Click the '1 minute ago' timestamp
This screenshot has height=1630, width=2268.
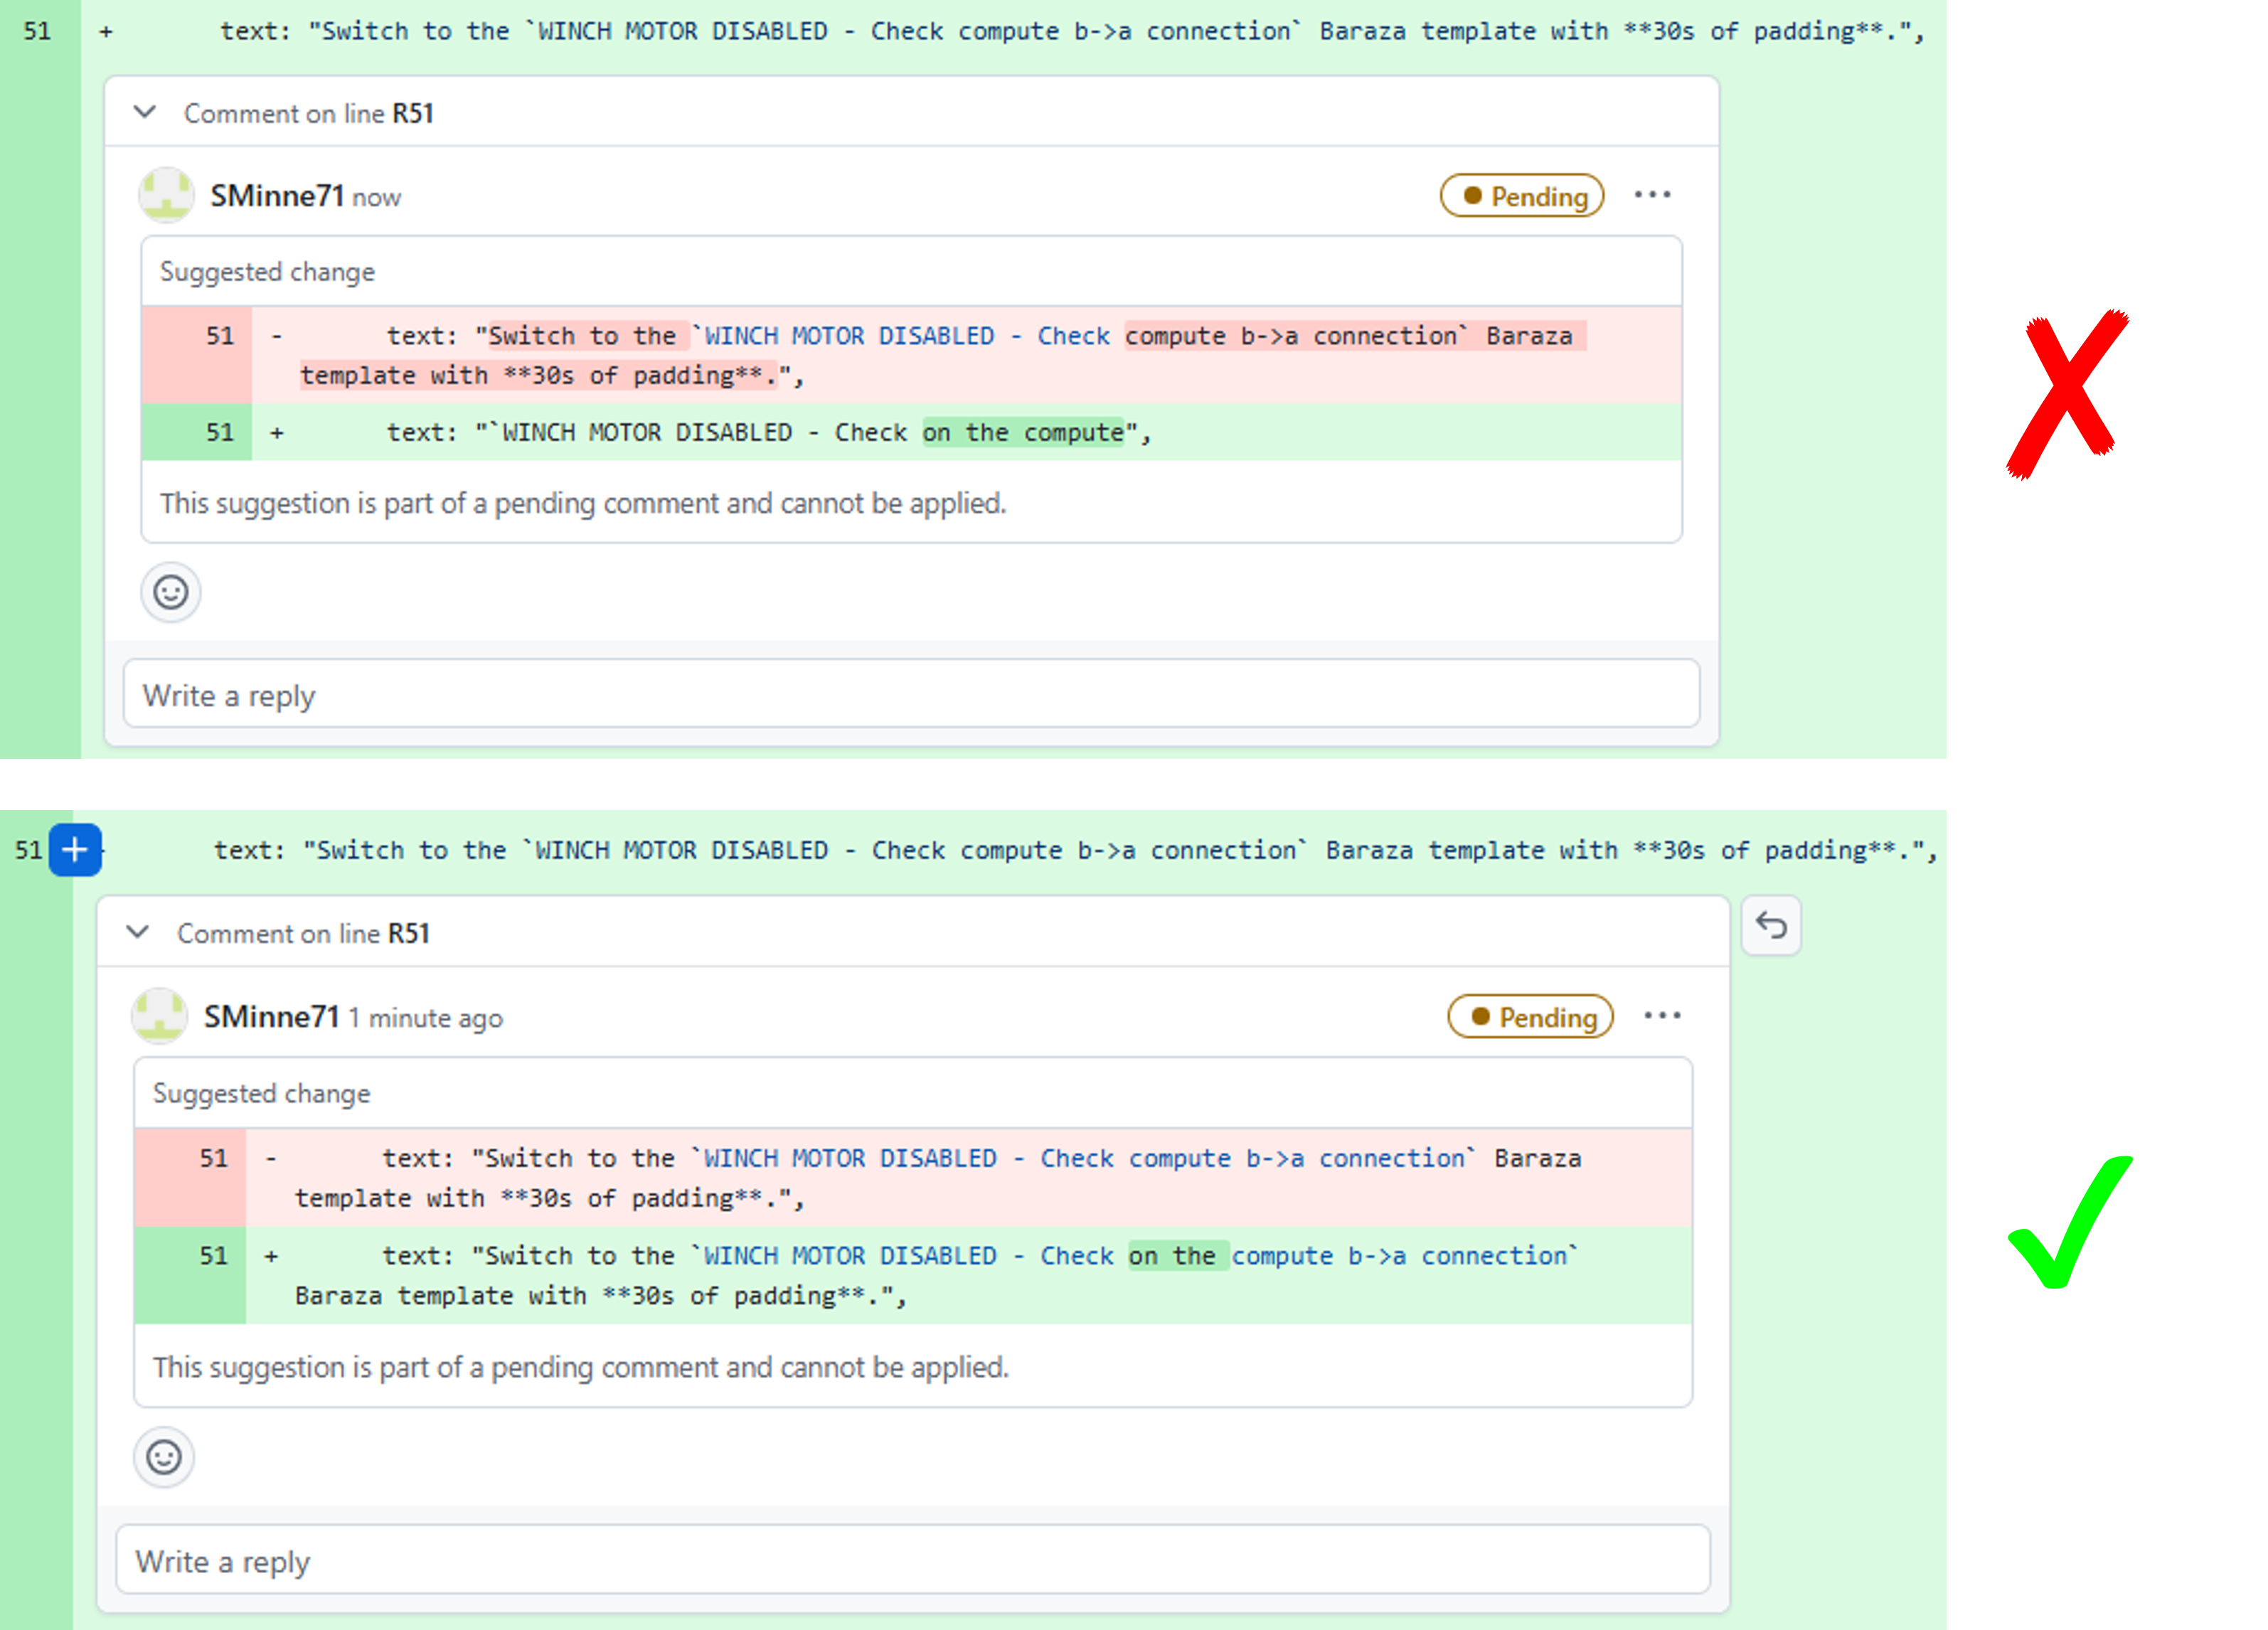point(425,1018)
